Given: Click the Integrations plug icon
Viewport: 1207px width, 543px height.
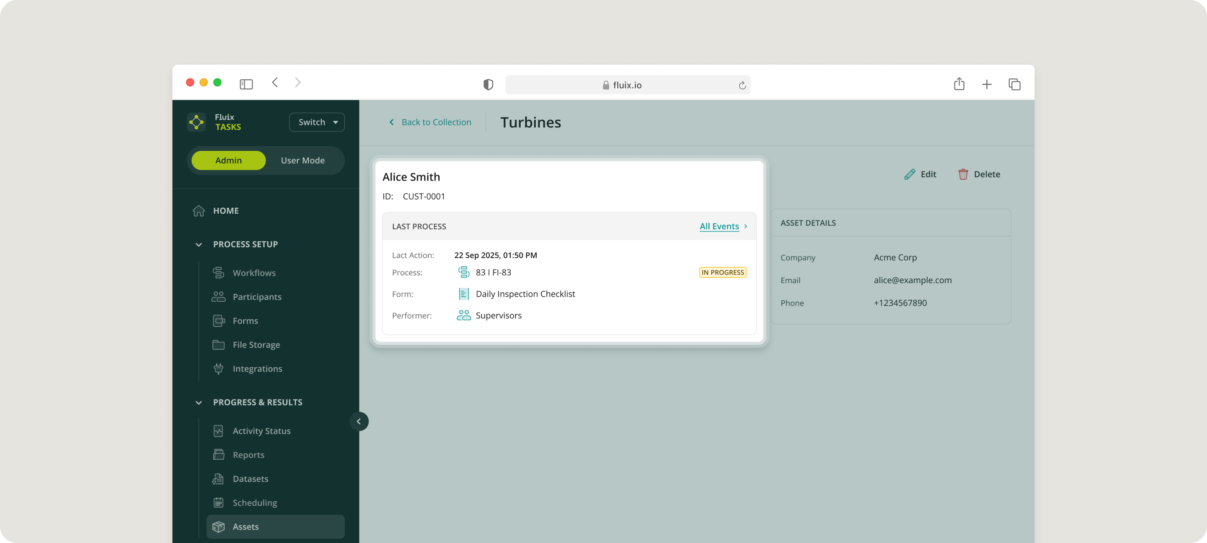Looking at the screenshot, I should coord(219,369).
